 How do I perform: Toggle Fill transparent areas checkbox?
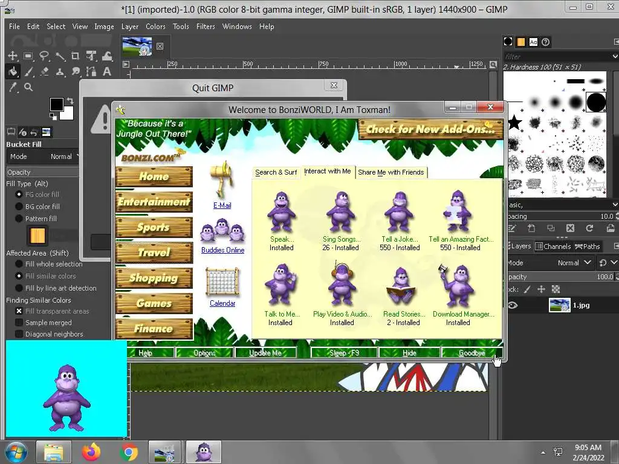click(19, 311)
